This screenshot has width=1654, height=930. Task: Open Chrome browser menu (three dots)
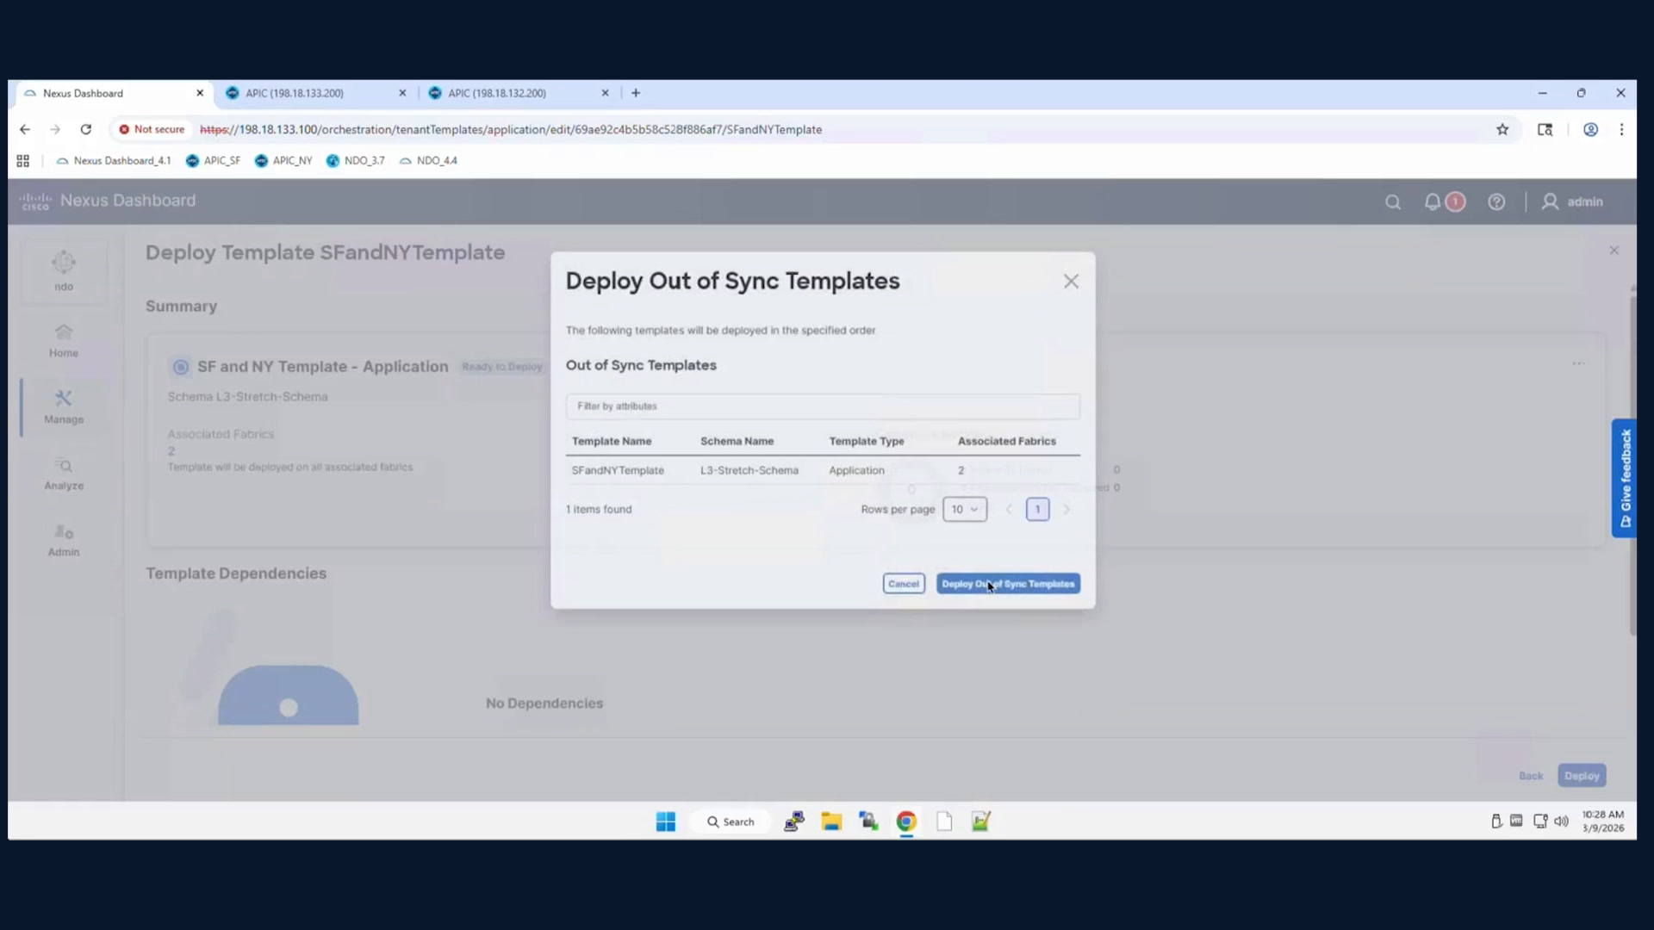[1621, 129]
